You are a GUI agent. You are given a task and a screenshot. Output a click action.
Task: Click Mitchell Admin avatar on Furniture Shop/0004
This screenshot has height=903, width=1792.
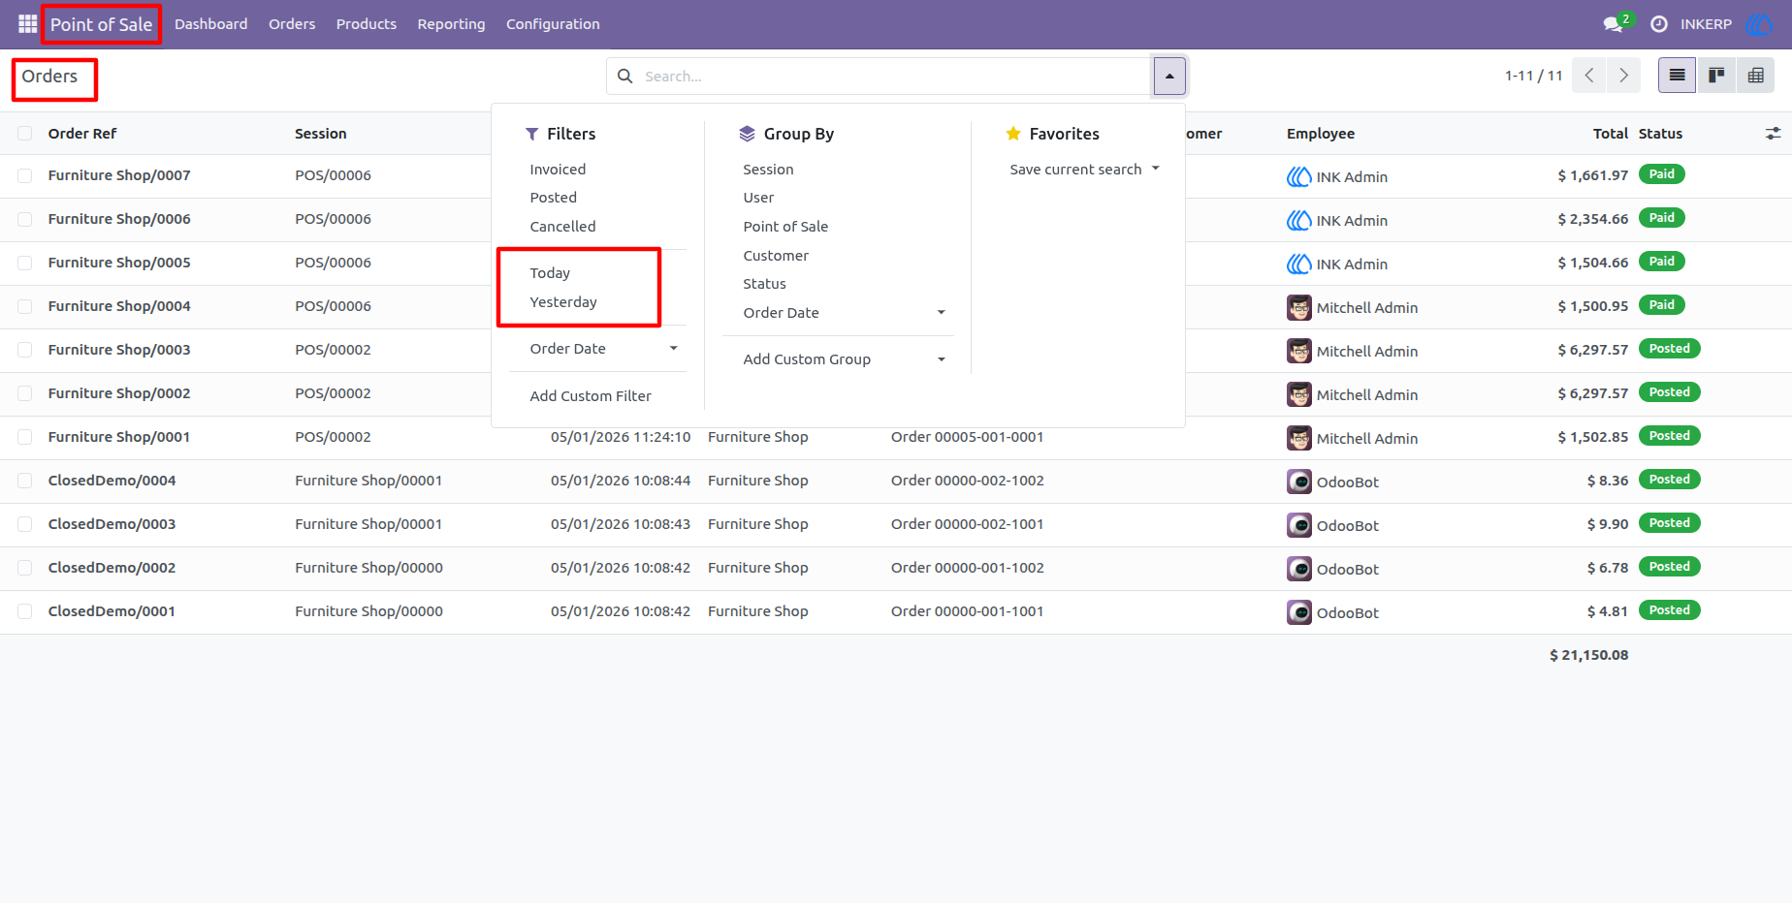[1298, 308]
